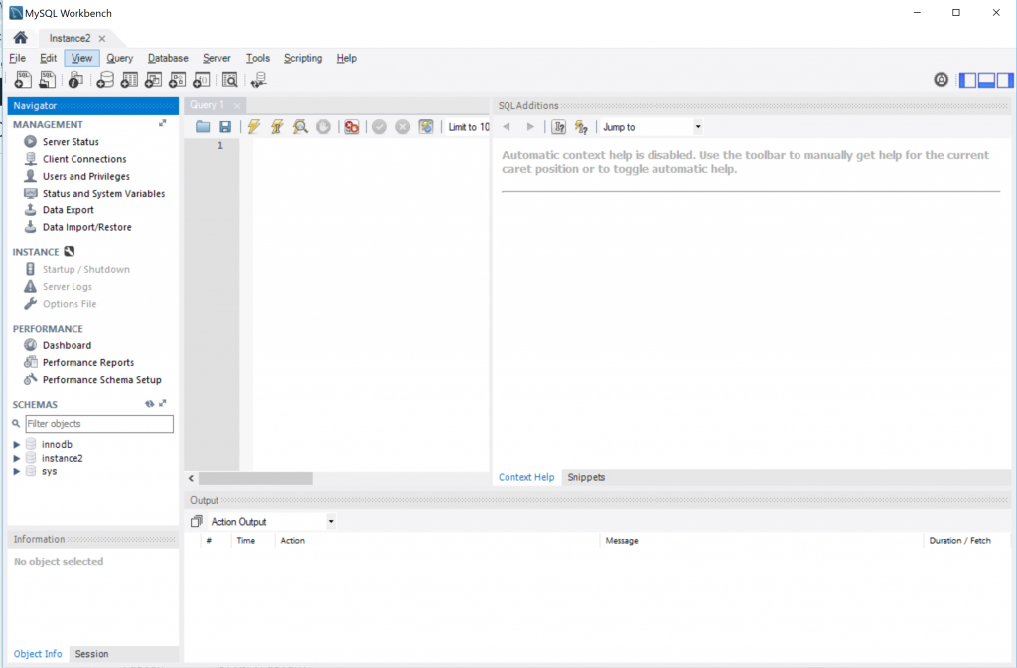The image size is (1017, 668).
Task: Click the create new schema icon
Action: (x=104, y=80)
